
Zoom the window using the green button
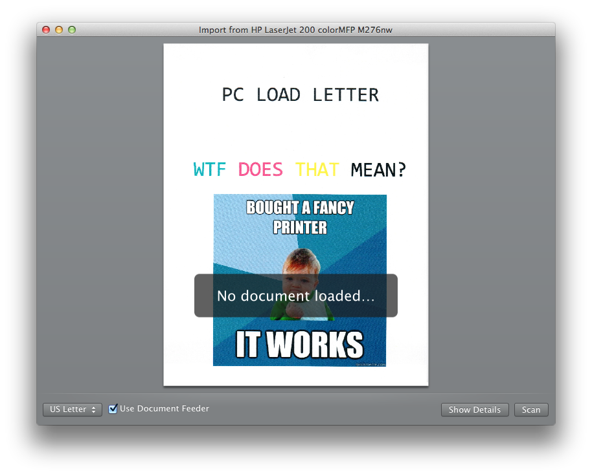[x=72, y=30]
